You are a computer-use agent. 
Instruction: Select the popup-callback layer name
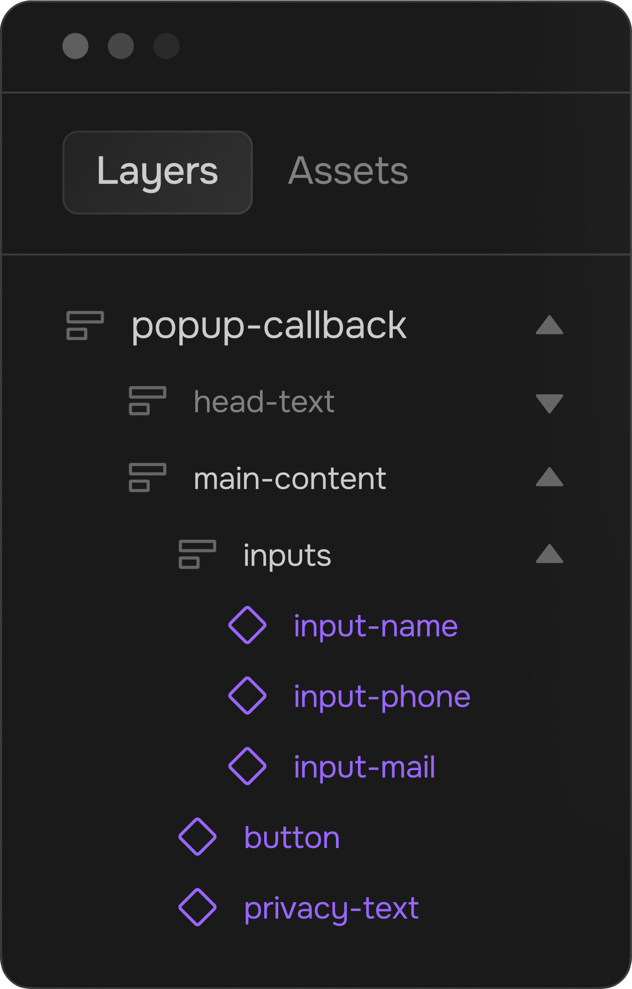269,326
